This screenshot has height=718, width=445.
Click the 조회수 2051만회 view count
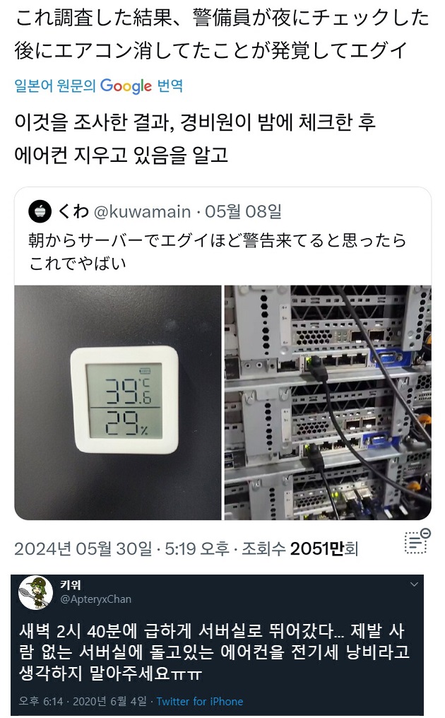pos(299,548)
